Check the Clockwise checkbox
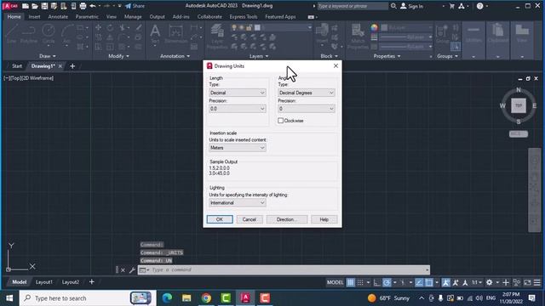 [280, 121]
